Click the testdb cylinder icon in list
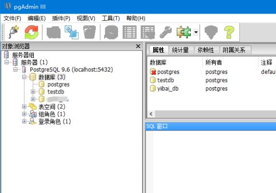Image resolution: width=276 pixels, height=193 pixels. [x=153, y=80]
